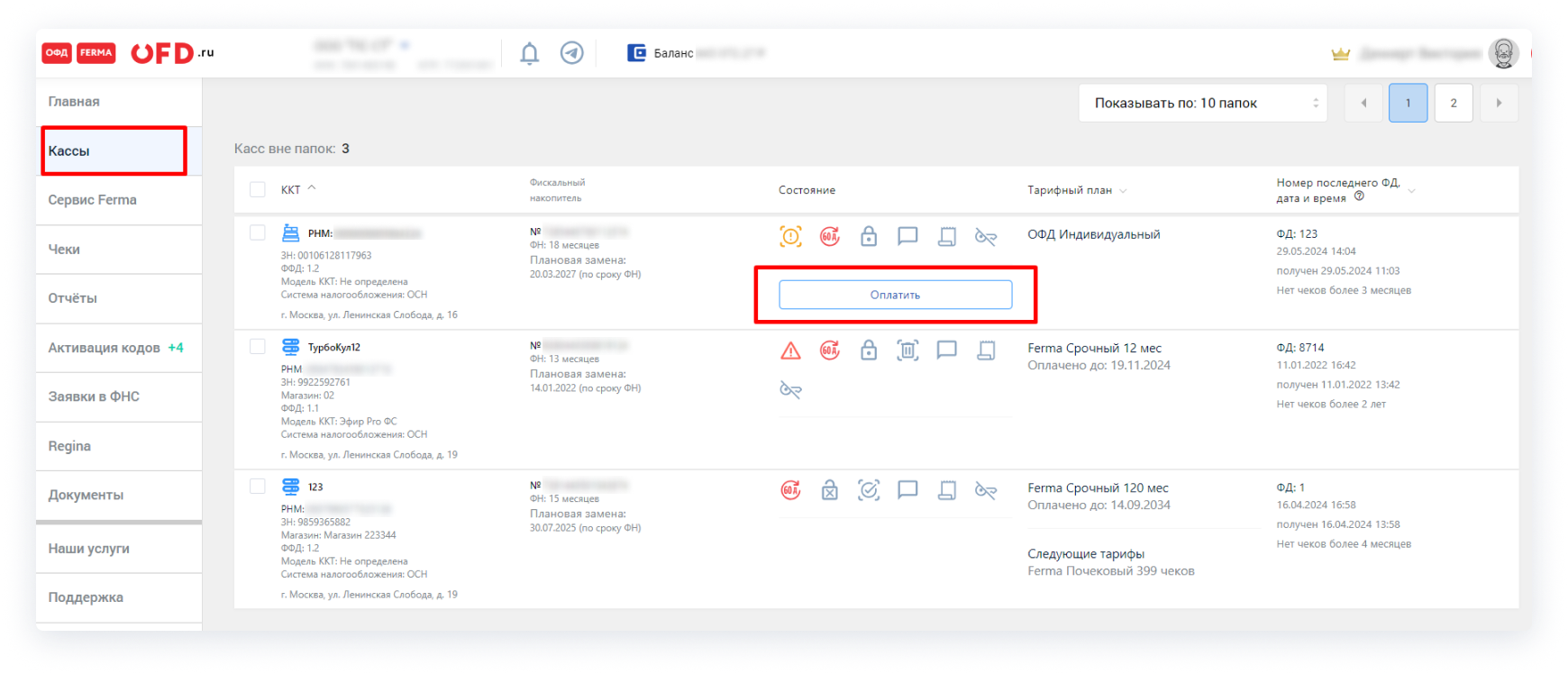Open Активация кодов menu item
This screenshot has height=674, width=1568.
[x=119, y=348]
